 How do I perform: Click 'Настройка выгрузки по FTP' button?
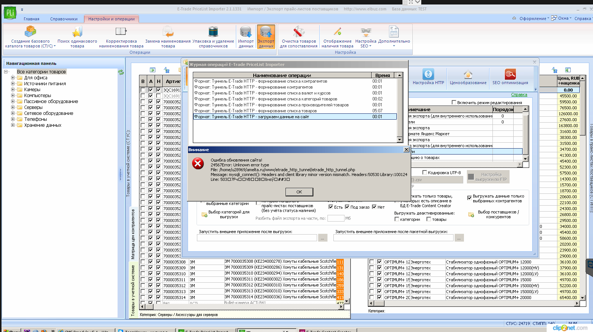coord(488,177)
